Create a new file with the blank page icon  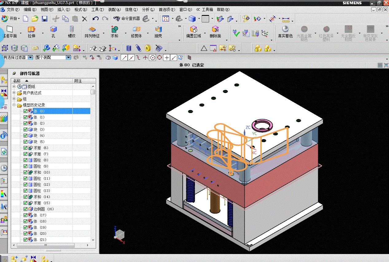tap(25, 19)
